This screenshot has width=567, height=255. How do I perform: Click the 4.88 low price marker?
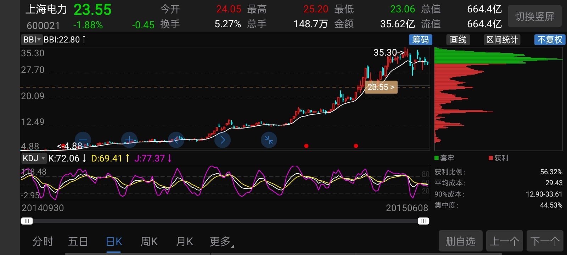coord(70,146)
